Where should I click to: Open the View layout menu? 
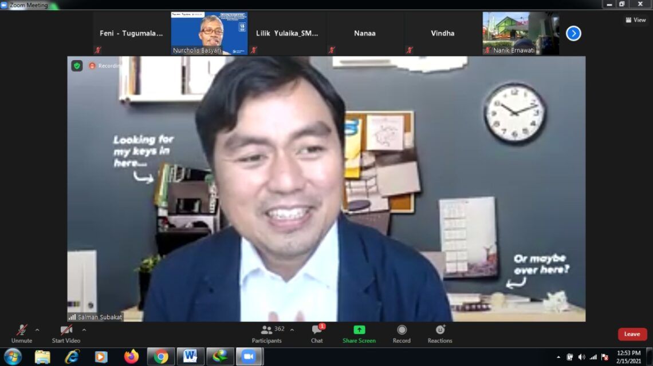635,19
